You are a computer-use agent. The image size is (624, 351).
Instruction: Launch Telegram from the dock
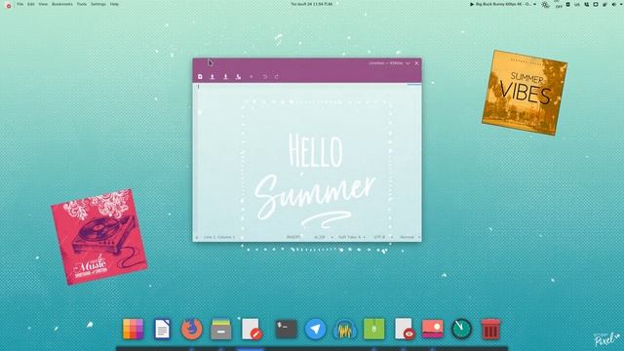(x=315, y=329)
